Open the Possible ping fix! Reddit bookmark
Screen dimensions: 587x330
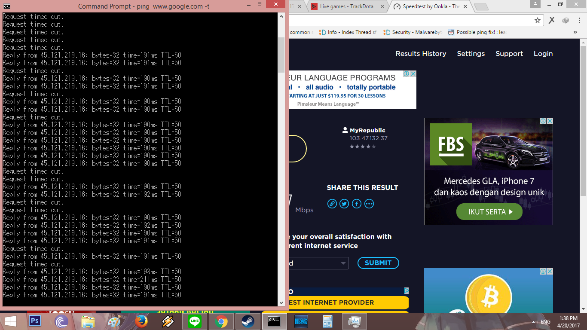[x=477, y=32]
